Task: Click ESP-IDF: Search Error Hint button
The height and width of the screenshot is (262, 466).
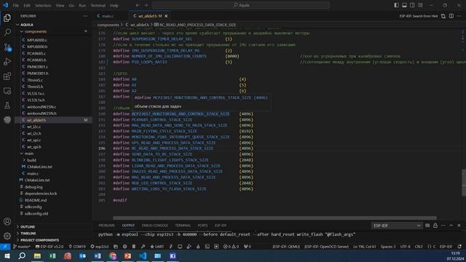Action: [x=419, y=16]
